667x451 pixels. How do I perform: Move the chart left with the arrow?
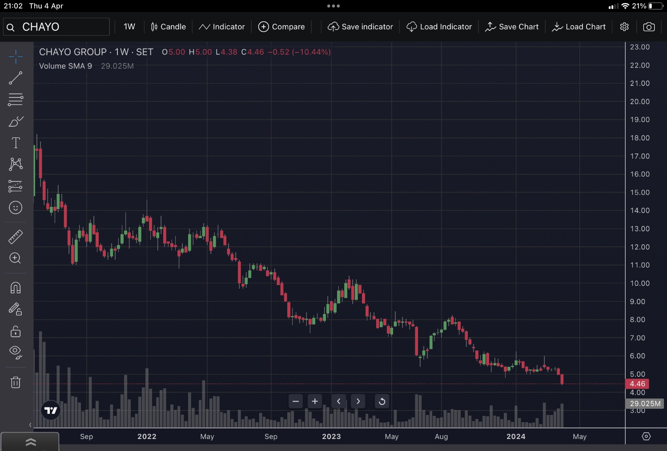click(x=339, y=401)
